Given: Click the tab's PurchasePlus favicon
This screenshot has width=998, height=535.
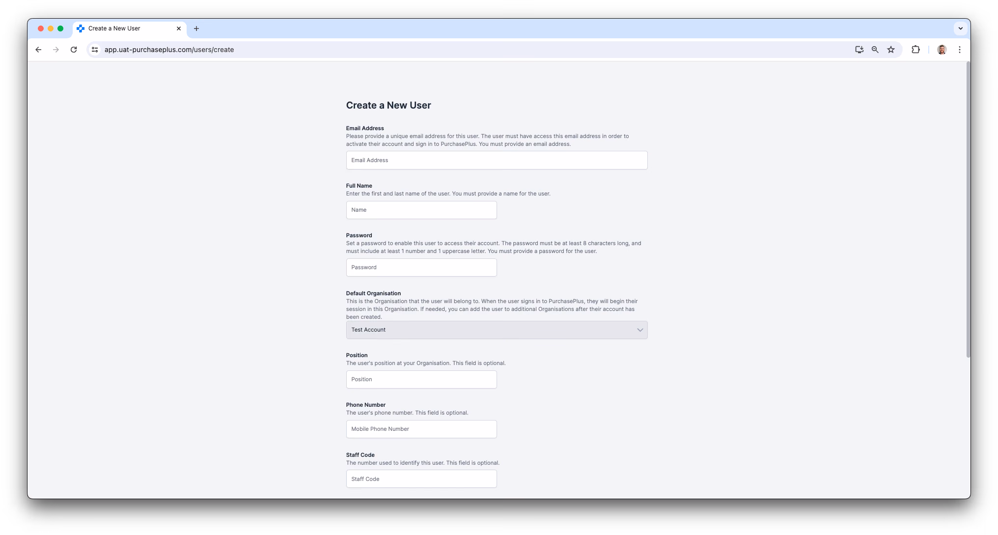Looking at the screenshot, I should pos(81,28).
